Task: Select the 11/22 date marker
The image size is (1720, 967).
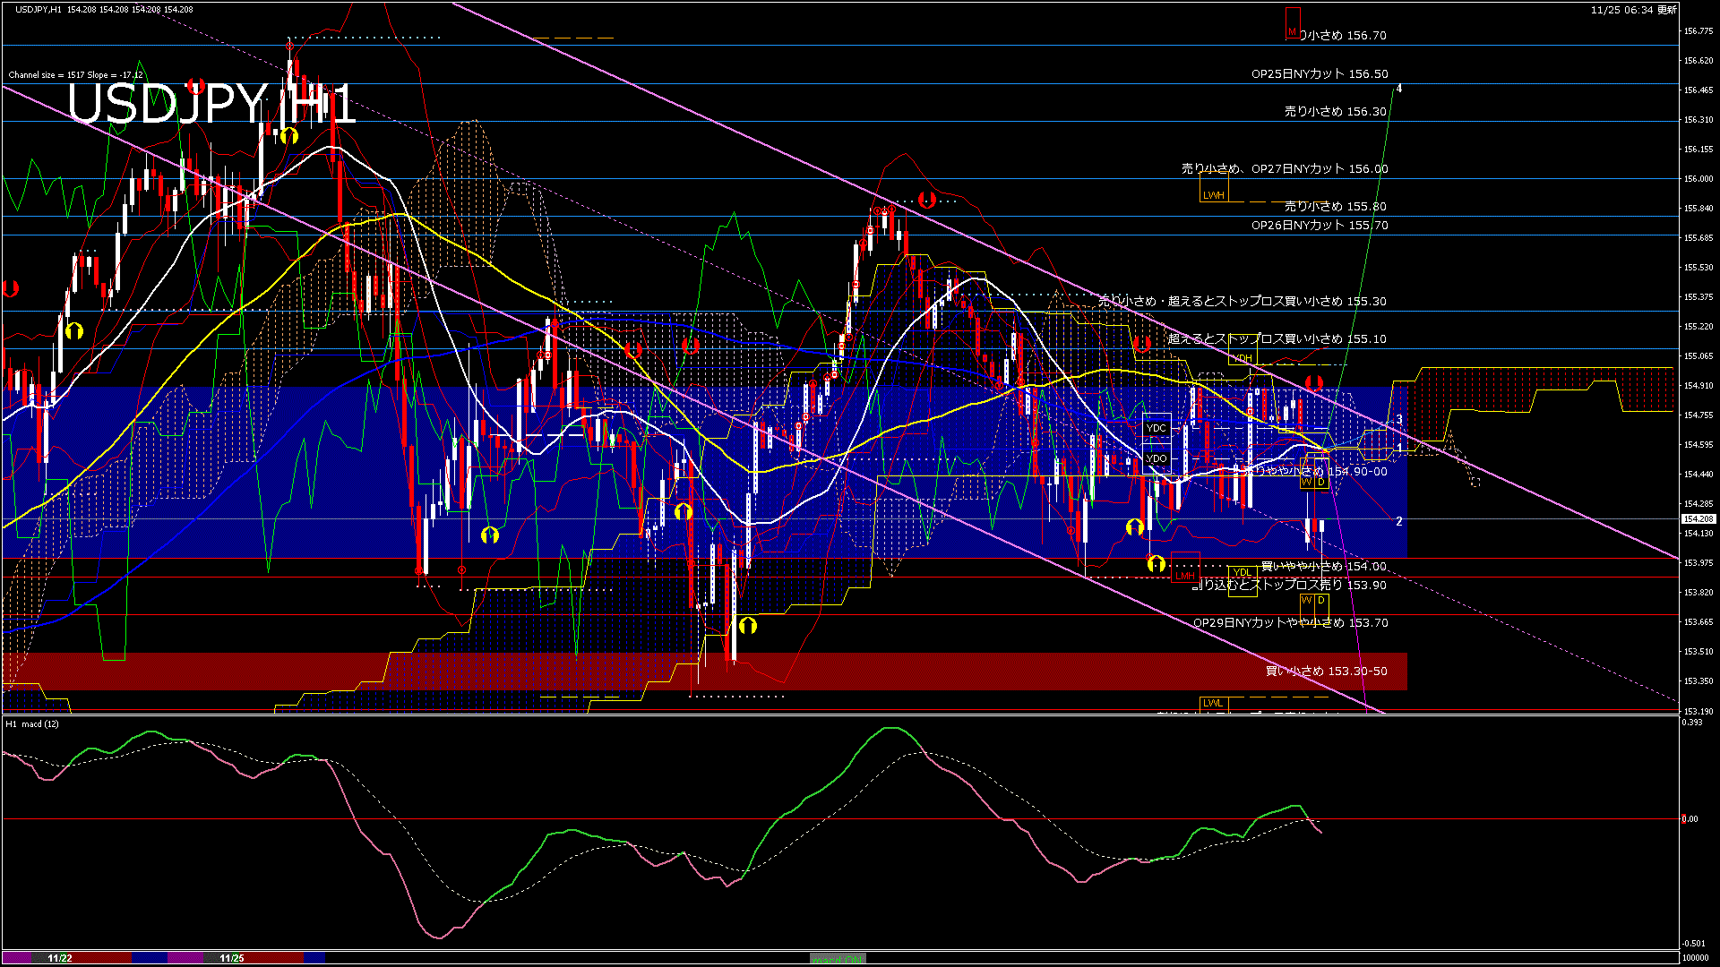Action: click(x=60, y=958)
